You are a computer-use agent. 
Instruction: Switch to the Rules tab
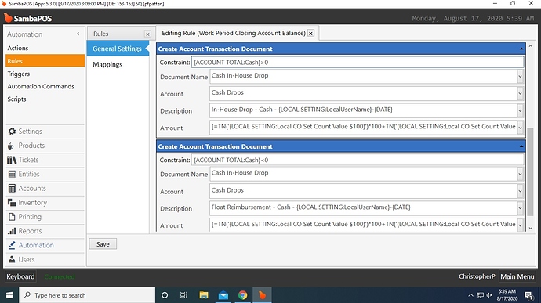pos(100,34)
